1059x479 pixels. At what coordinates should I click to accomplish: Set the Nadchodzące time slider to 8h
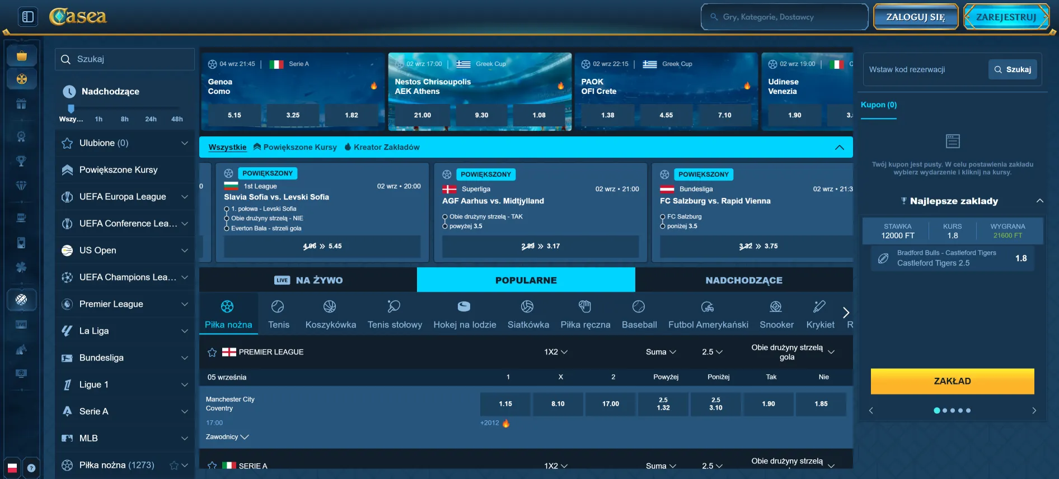click(124, 119)
